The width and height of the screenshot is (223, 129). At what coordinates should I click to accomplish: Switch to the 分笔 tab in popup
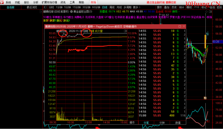coord(146,123)
